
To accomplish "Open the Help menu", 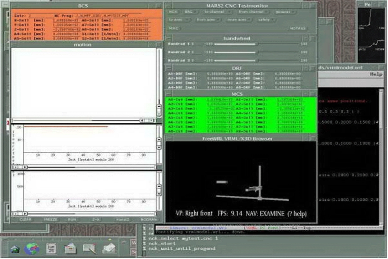I will click(376, 74).
